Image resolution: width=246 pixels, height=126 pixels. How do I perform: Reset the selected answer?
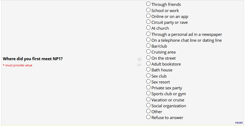(239, 123)
